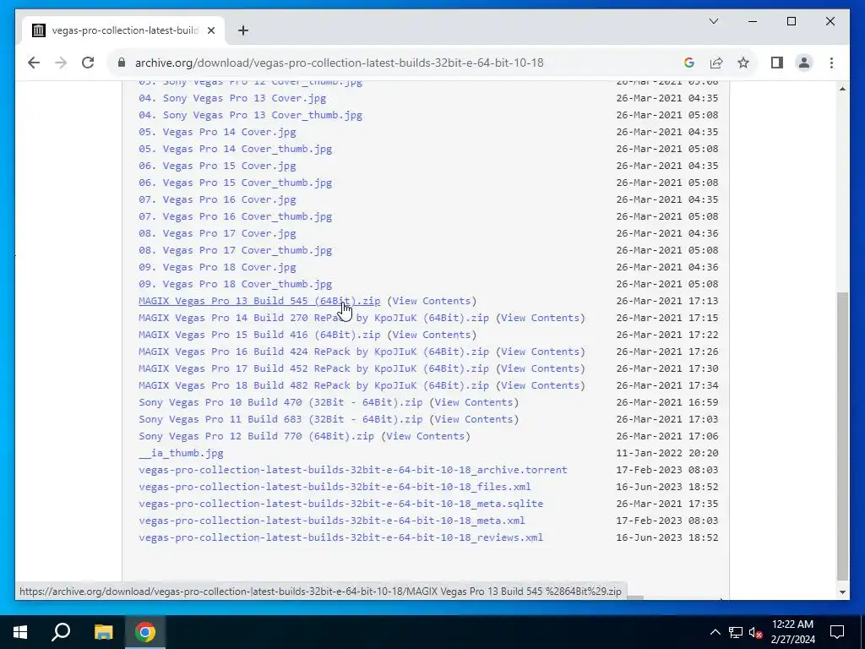The image size is (865, 649).
Task: Open the _files.xml link
Action: [x=335, y=487]
